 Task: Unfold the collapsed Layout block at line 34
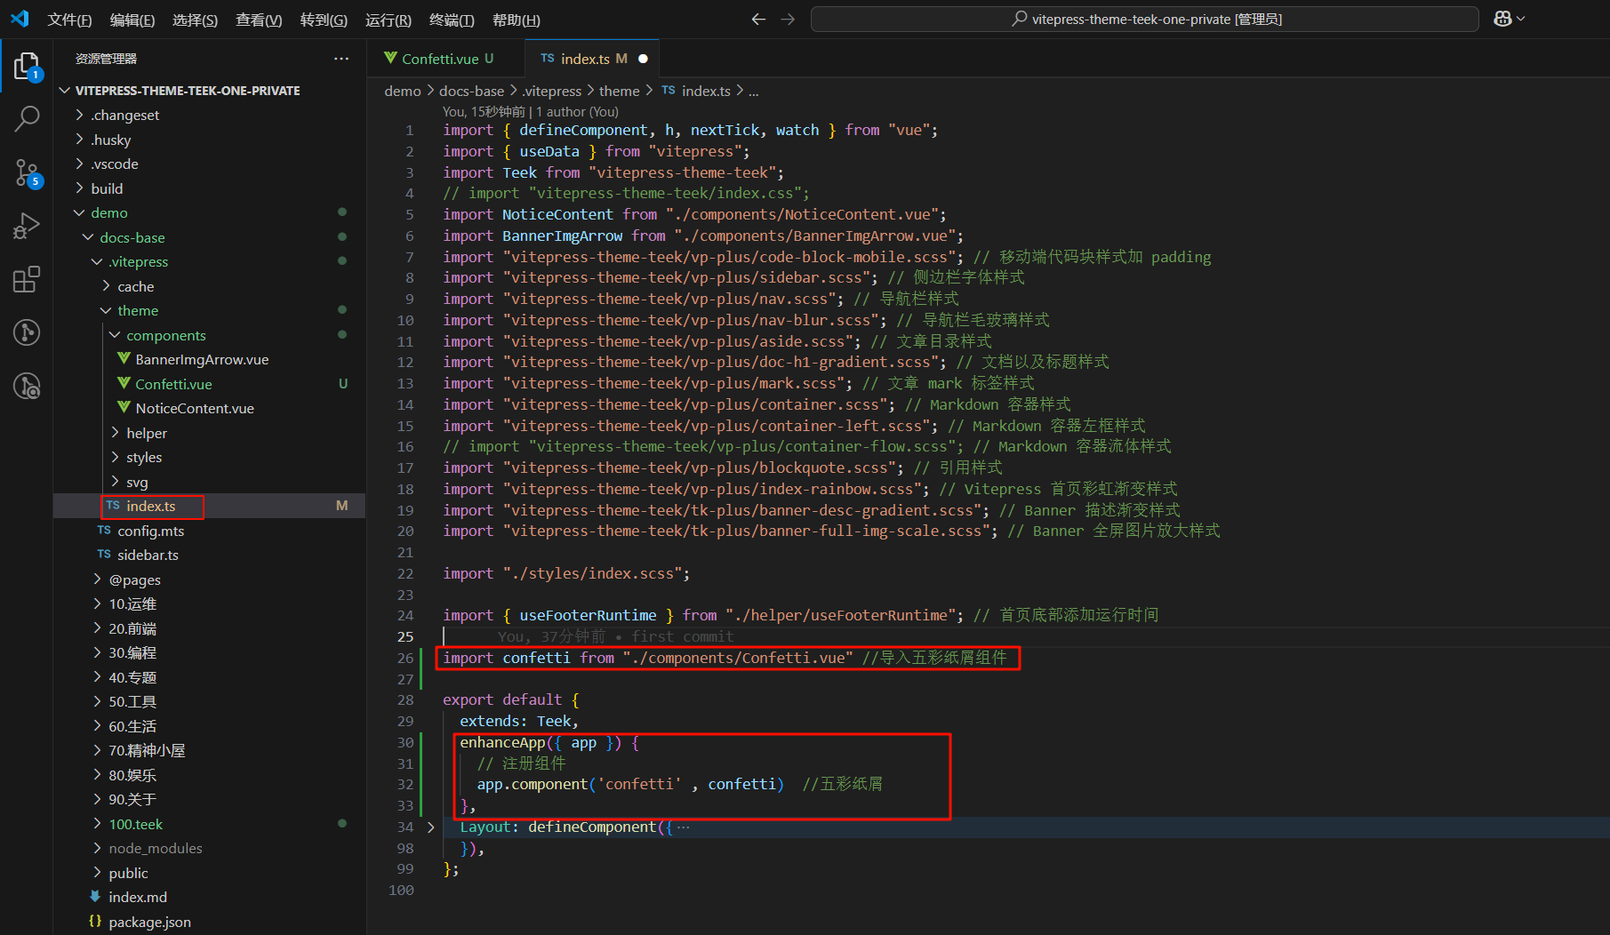[x=431, y=827]
